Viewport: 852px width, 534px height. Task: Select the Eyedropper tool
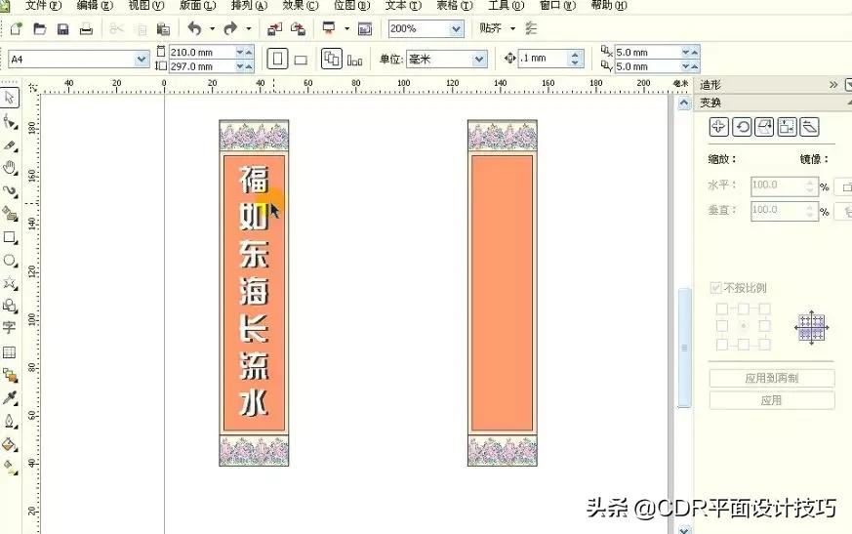10,398
